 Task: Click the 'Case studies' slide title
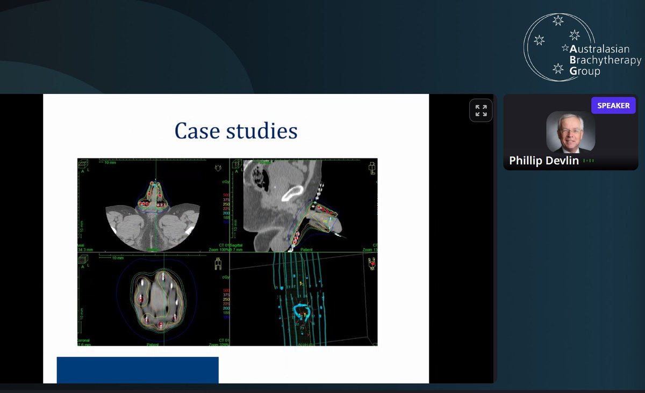[x=236, y=130]
